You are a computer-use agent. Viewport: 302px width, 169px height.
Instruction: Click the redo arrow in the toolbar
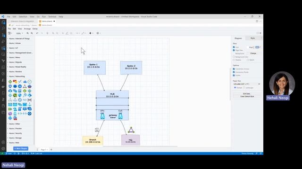[x=42, y=33]
